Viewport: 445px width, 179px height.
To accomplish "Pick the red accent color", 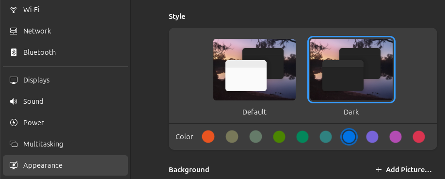I will pos(419,137).
